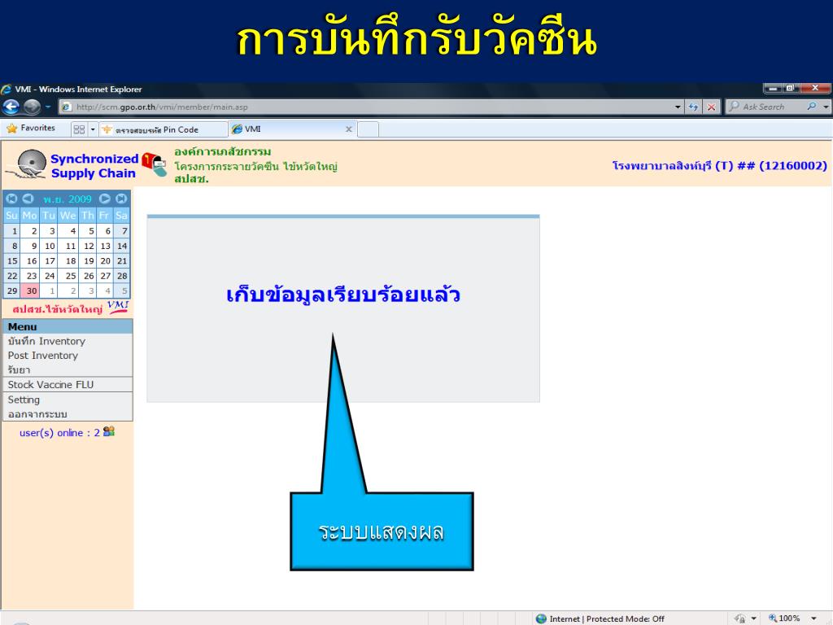This screenshot has height=625, width=833.
Task: Open the Setting menu item
Action: [x=68, y=400]
